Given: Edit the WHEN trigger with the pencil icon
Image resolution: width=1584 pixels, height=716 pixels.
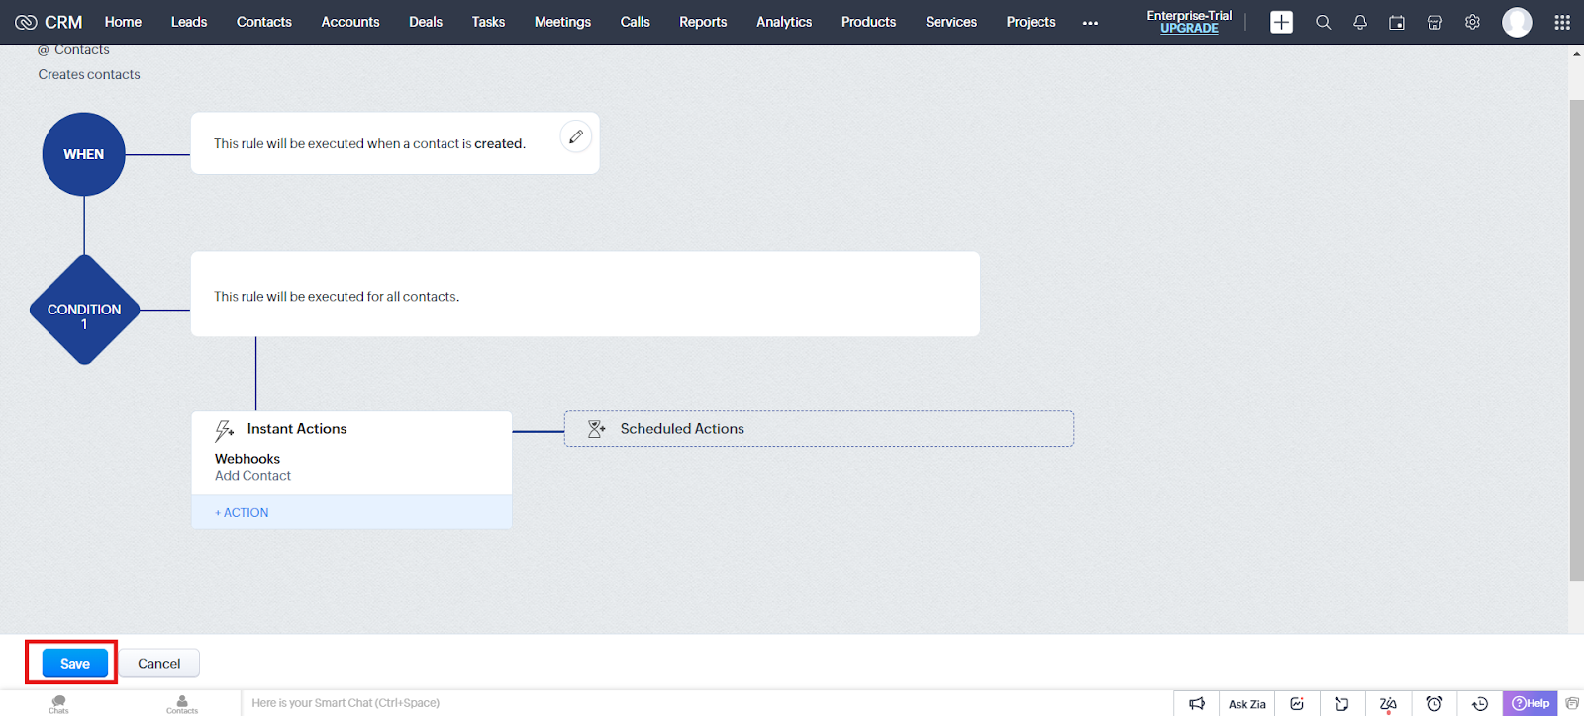Looking at the screenshot, I should pyautogui.click(x=576, y=136).
